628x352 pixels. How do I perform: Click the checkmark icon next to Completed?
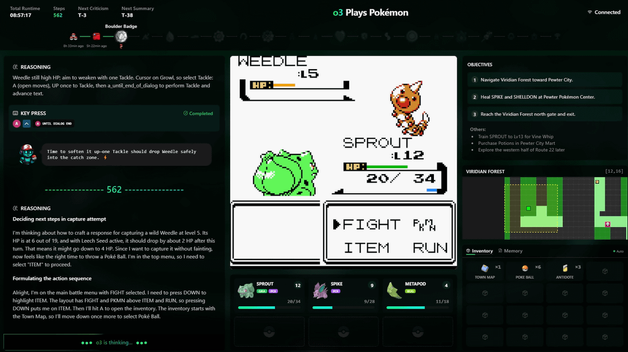pyautogui.click(x=185, y=113)
